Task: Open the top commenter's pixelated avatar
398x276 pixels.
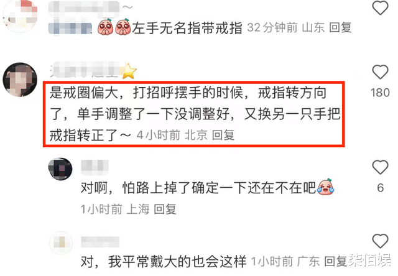Action: [x=21, y=16]
